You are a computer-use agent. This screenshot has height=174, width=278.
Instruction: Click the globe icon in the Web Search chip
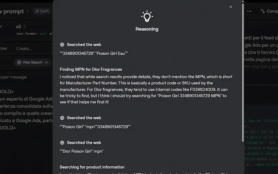click(19, 62)
